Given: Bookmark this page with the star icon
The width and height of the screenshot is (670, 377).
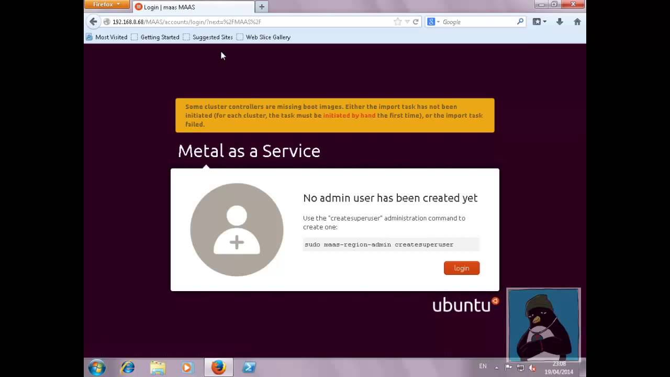Looking at the screenshot, I should point(398,22).
